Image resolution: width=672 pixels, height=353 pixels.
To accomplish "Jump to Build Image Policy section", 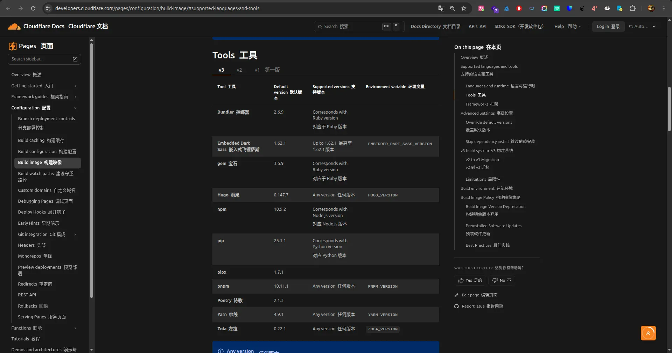I will pyautogui.click(x=490, y=197).
